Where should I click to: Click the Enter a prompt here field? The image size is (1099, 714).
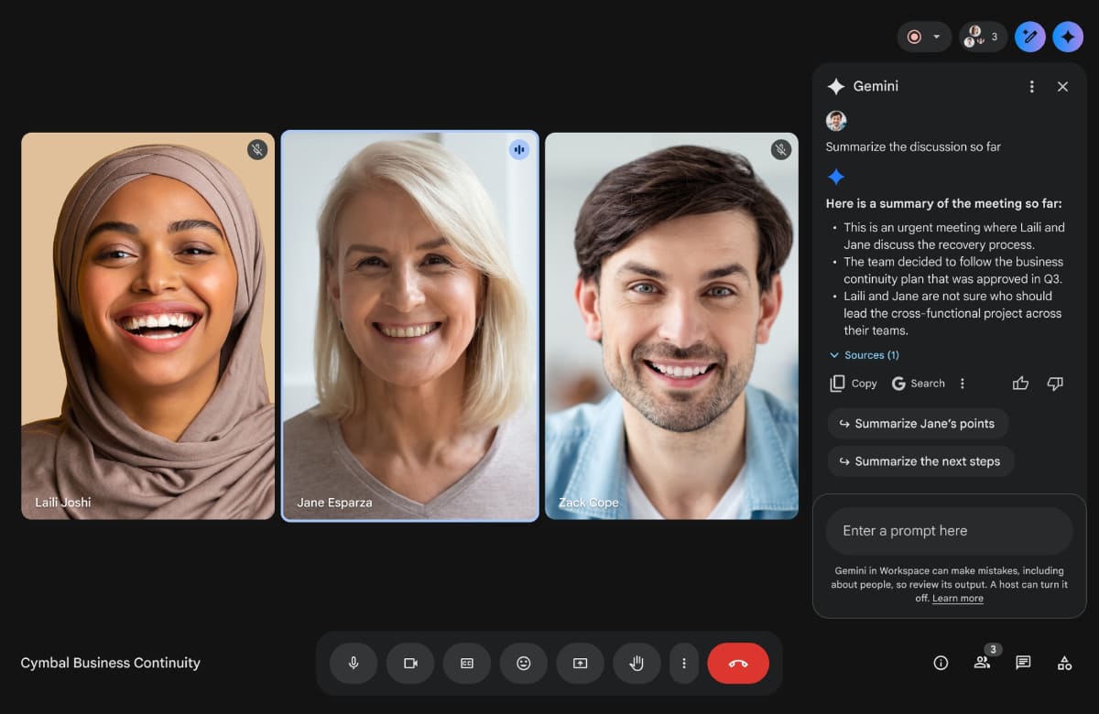[x=949, y=530]
